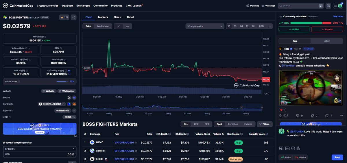
Task: Click See more in community sentiment
Action: [338, 16]
